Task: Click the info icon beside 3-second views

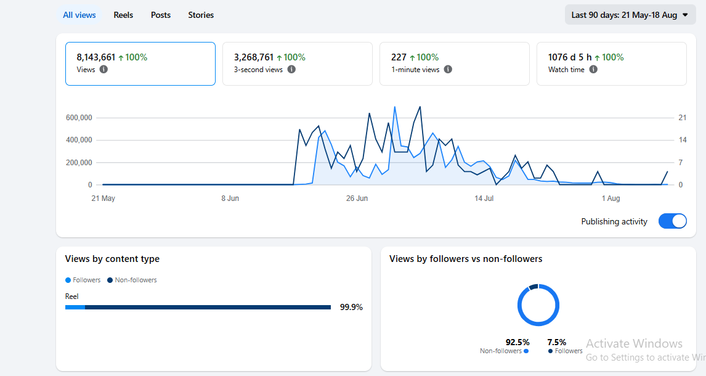Action: click(291, 70)
